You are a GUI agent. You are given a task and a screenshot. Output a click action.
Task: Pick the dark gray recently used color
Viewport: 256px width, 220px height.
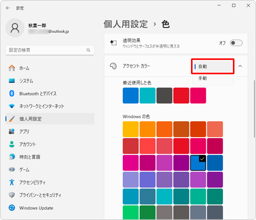tap(164, 96)
